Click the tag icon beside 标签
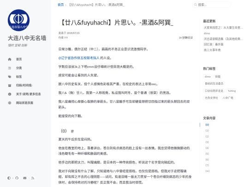The image size is (249, 187). click(x=10, y=77)
